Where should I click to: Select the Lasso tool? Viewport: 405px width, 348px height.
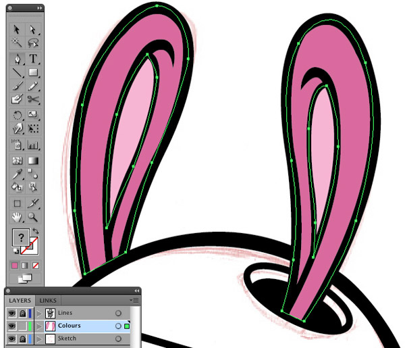click(x=33, y=43)
